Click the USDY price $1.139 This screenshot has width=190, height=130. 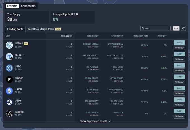coord(18,104)
